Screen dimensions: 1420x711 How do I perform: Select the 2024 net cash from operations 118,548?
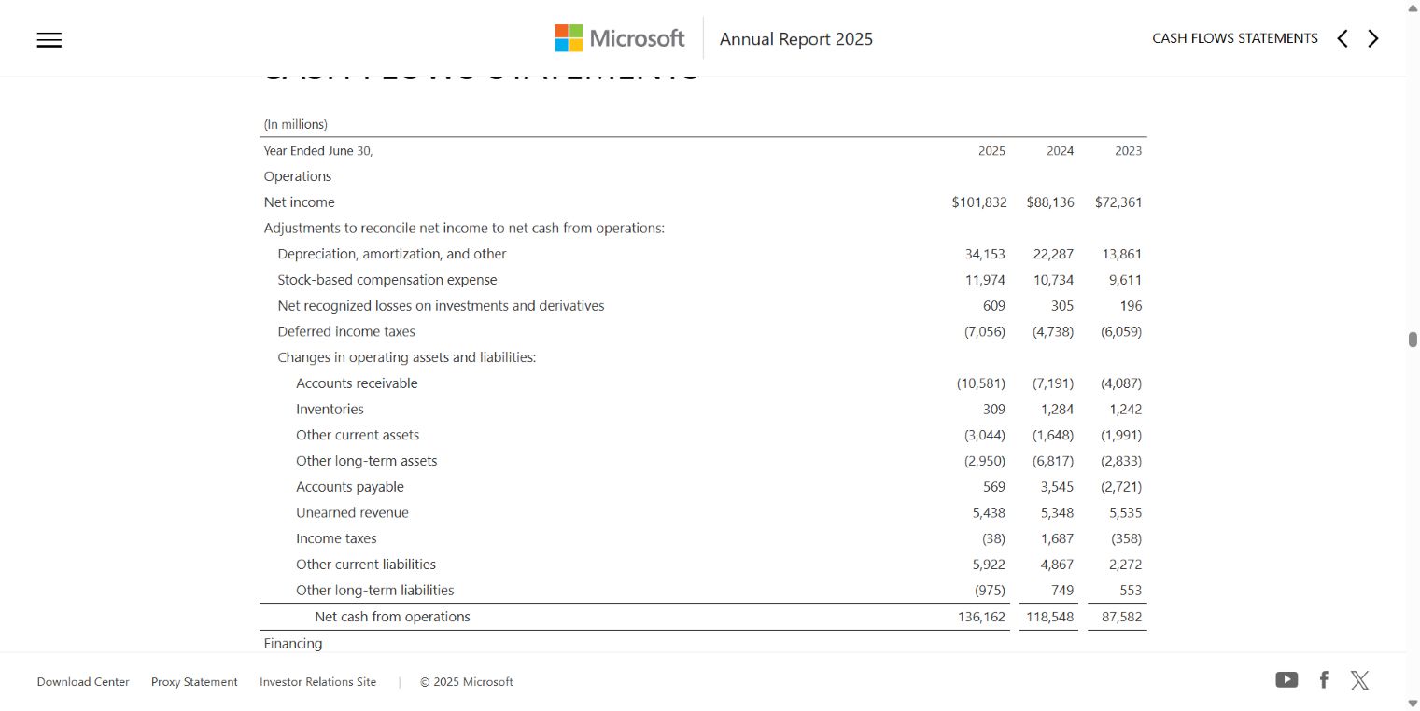pyautogui.click(x=1050, y=617)
